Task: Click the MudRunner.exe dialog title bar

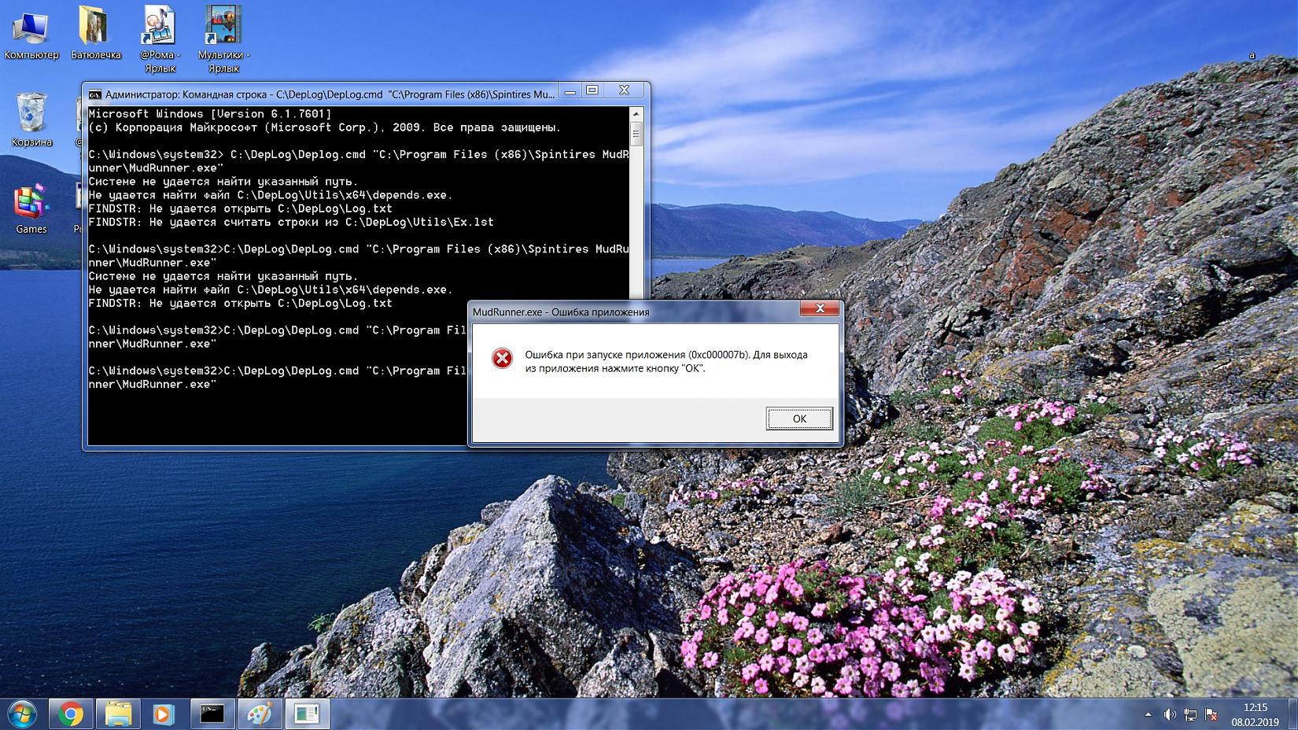Action: (x=561, y=312)
